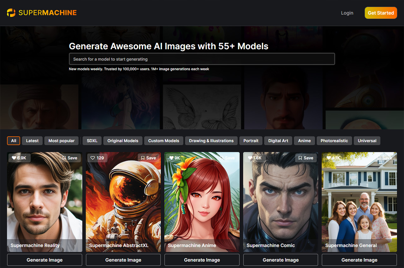Bookmark the Supermachine AbstractXL model

point(148,158)
